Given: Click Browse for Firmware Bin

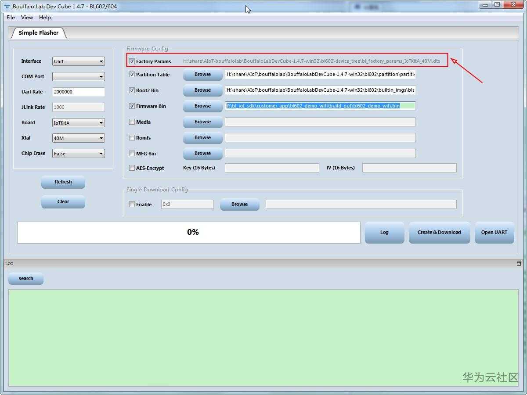Looking at the screenshot, I should pos(202,106).
